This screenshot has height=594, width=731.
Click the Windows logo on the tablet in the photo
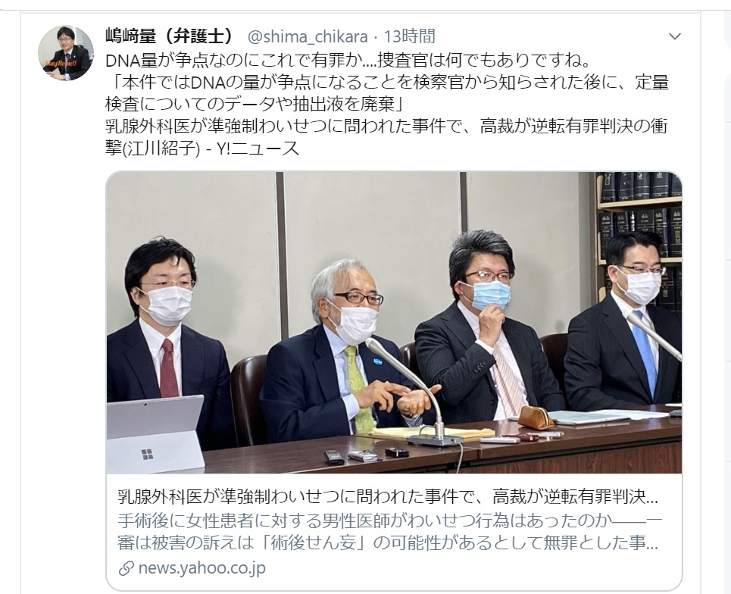tap(147, 454)
